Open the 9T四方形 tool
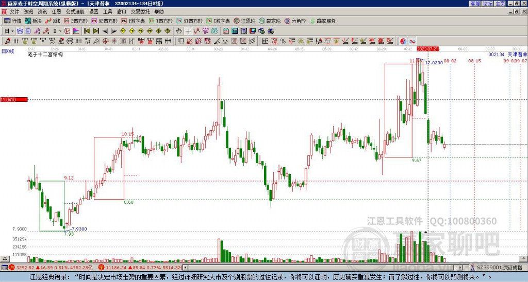Screen dimensions: 528x282 point(189,21)
